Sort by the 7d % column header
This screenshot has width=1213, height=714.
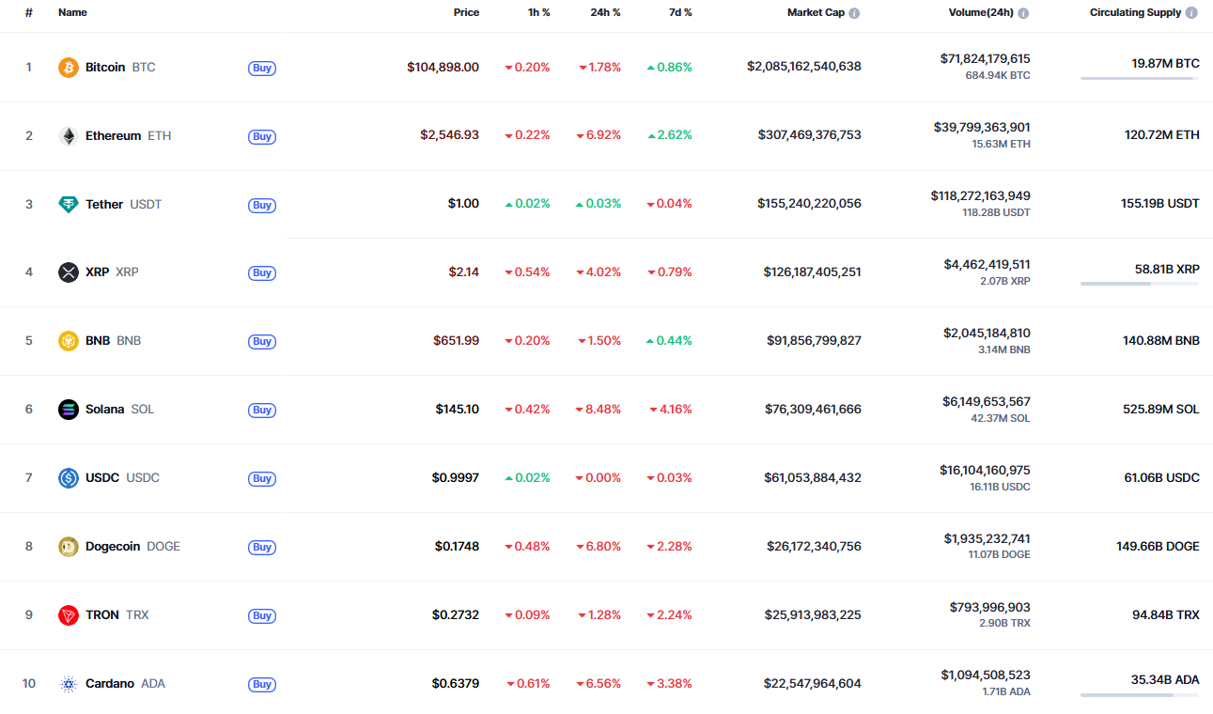pos(680,13)
